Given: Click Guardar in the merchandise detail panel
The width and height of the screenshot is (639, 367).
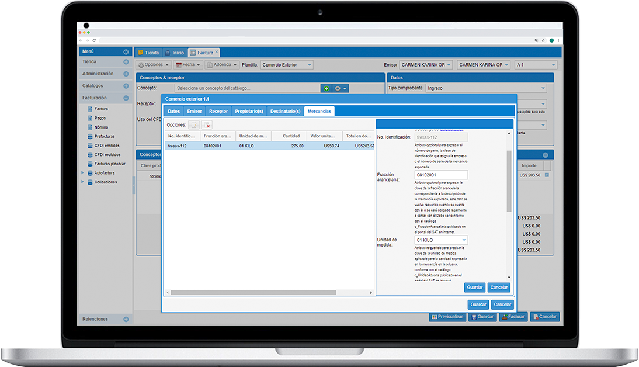Looking at the screenshot, I should pos(474,288).
